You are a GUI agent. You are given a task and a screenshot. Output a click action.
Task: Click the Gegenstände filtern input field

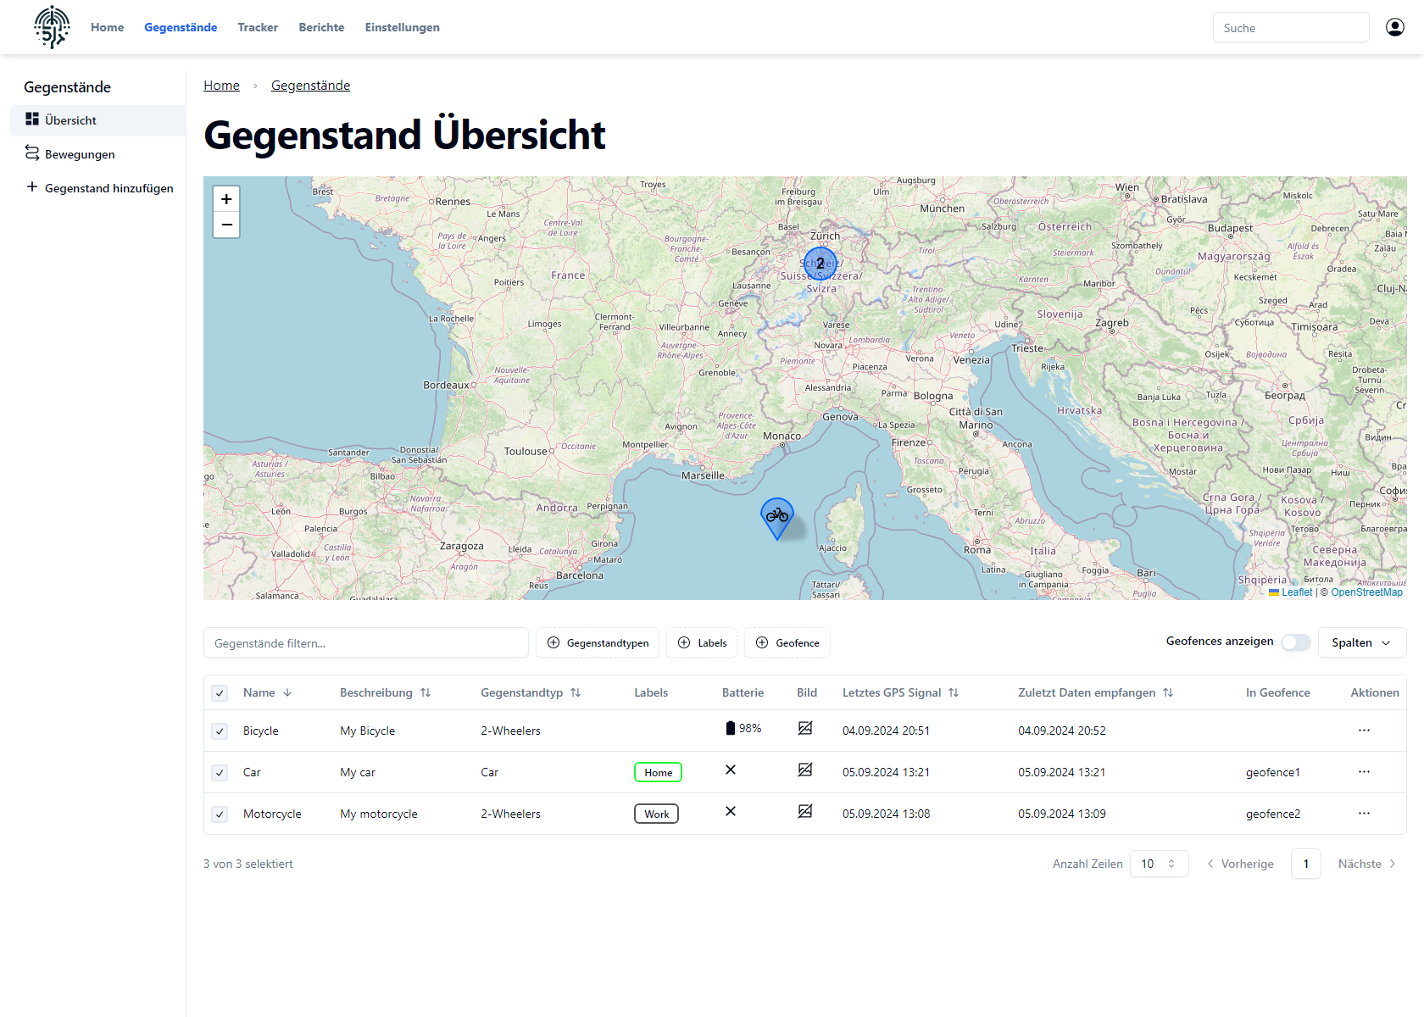click(365, 643)
